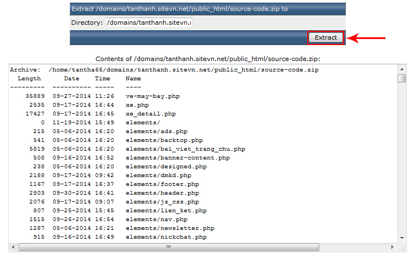Viewport: 413px width, 253px height.
Task: Click the horizontal scrollbar right arrow
Action: (393, 247)
